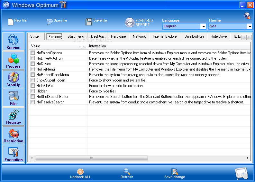
Task: Click the tools icon beside Windows Optimum title
Action: (63, 5)
